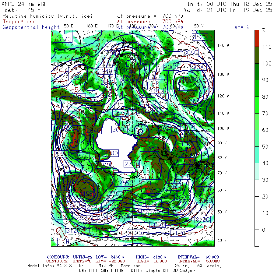Click the 'Relative humidity (w.r.t. ice)' label
Image resolution: width=274 pixels, height=274 pixels.
pos(47,16)
